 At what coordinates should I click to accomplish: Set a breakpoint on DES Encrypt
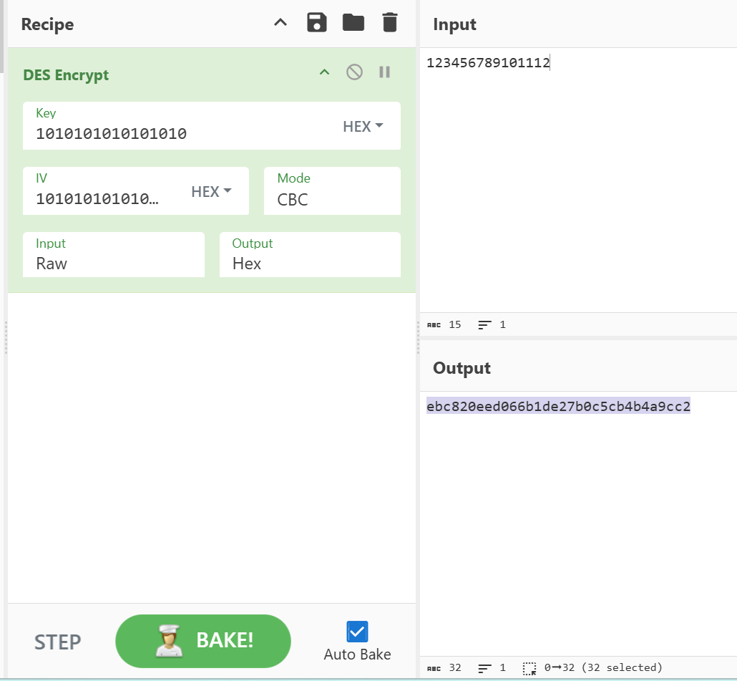pos(384,72)
